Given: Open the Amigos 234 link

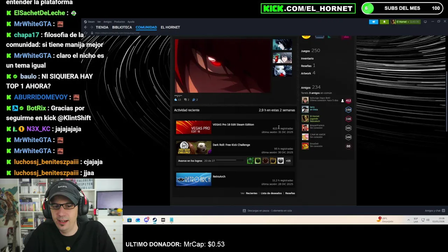Looking at the screenshot, I should (311, 87).
